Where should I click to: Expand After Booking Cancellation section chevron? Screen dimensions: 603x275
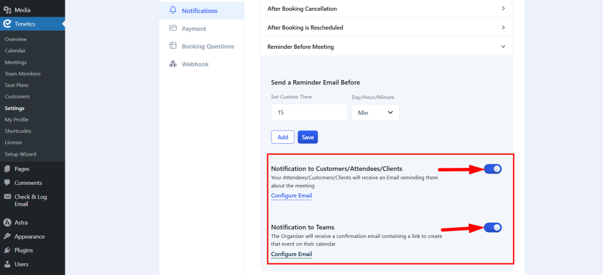pyautogui.click(x=503, y=8)
